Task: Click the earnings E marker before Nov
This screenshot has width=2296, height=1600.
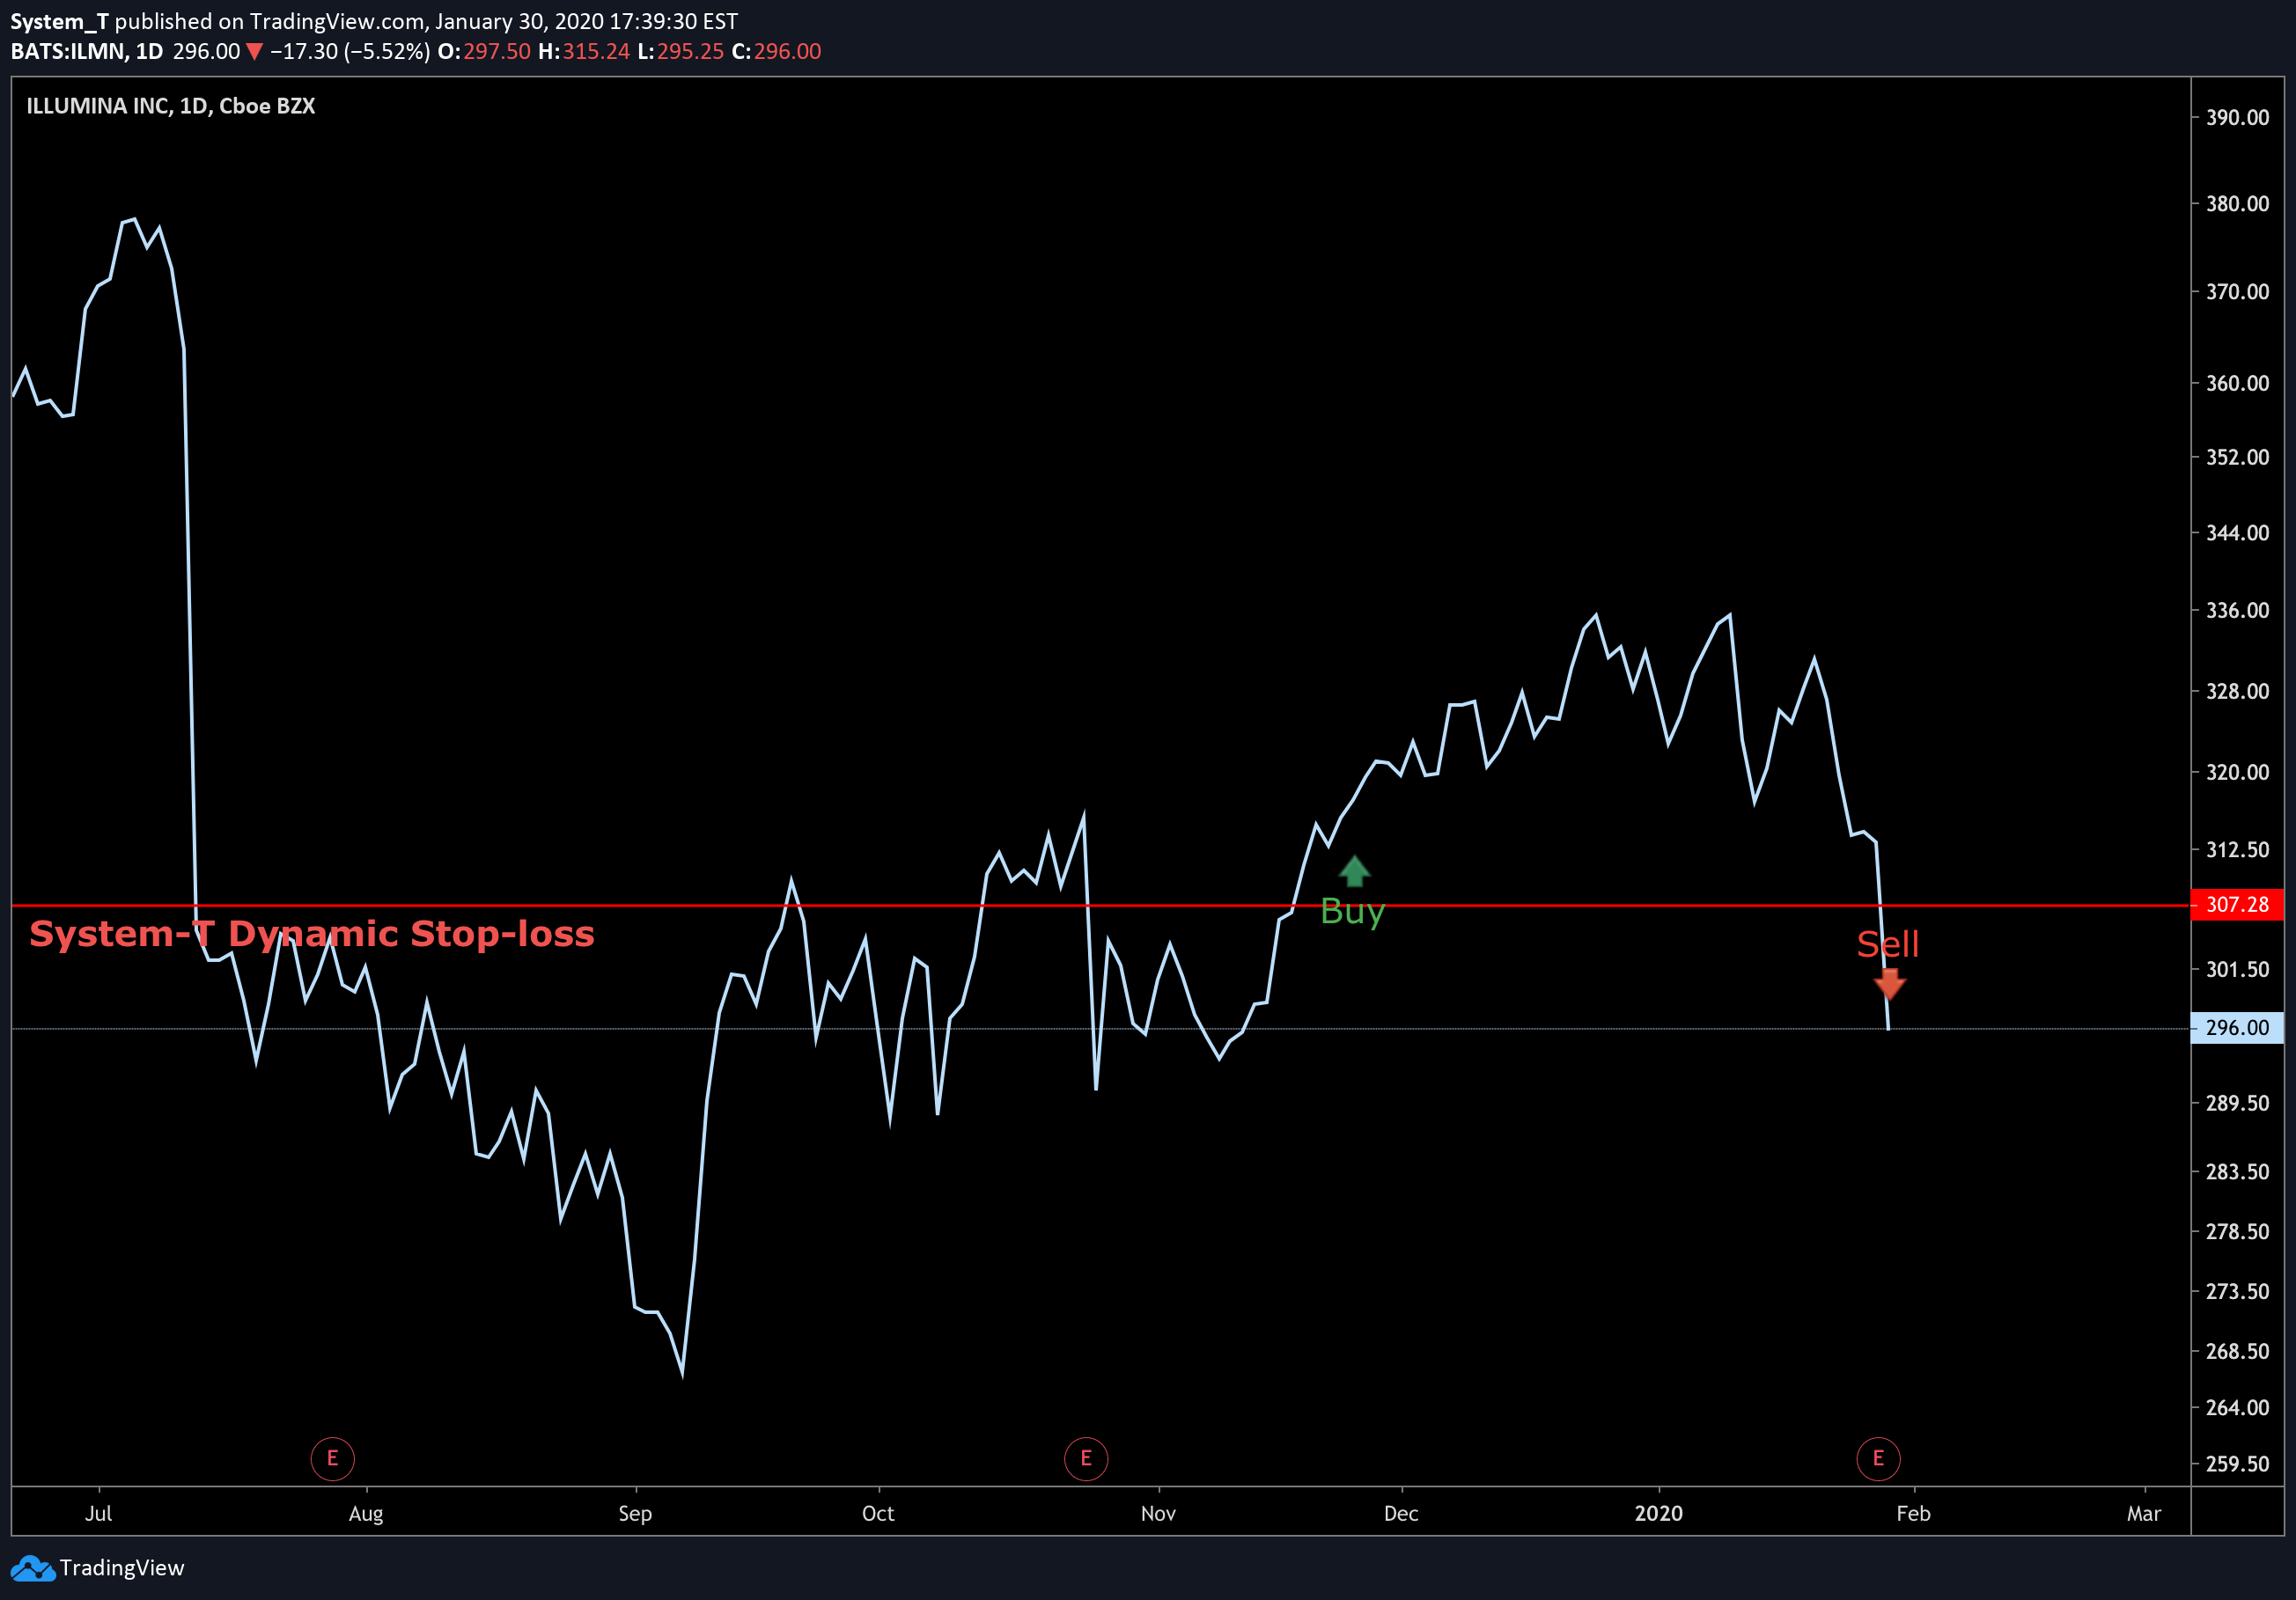Action: (x=1086, y=1458)
